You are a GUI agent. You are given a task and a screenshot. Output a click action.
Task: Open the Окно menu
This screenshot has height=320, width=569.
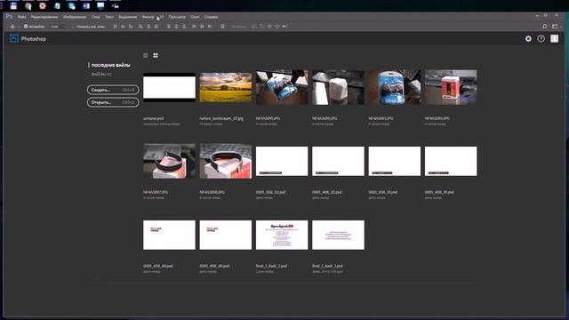point(195,17)
